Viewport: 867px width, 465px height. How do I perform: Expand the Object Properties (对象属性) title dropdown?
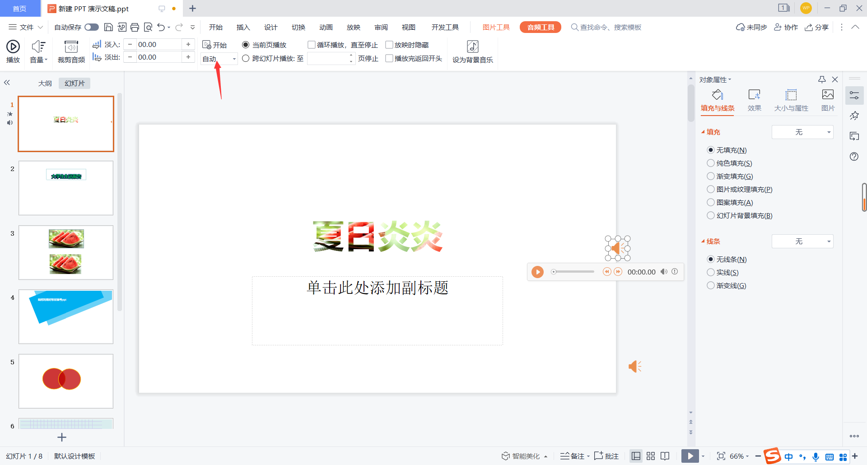coord(715,79)
